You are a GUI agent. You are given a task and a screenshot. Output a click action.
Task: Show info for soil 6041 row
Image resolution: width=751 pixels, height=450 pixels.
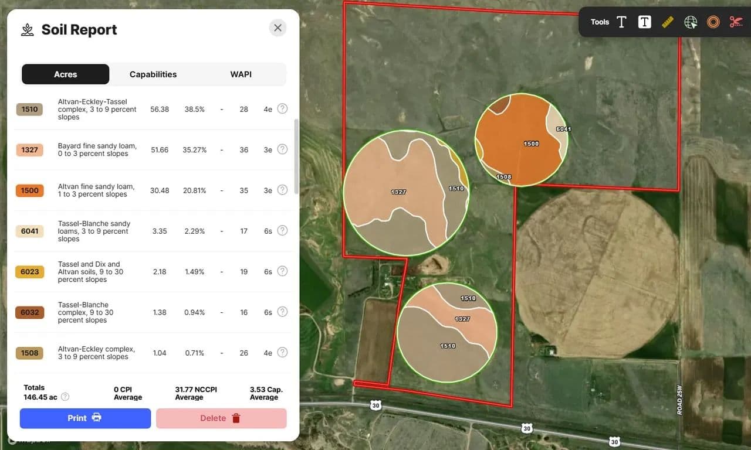click(282, 231)
